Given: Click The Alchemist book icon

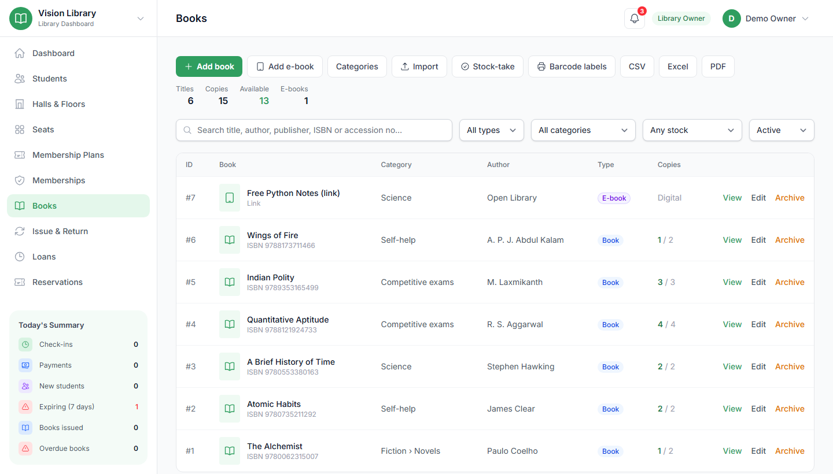Looking at the screenshot, I should (230, 451).
